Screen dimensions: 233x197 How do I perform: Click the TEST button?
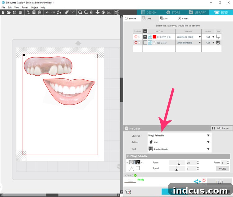(x=219, y=182)
